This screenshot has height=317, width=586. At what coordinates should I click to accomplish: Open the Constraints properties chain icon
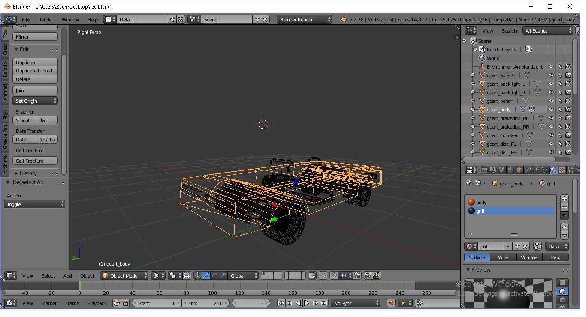click(x=528, y=170)
